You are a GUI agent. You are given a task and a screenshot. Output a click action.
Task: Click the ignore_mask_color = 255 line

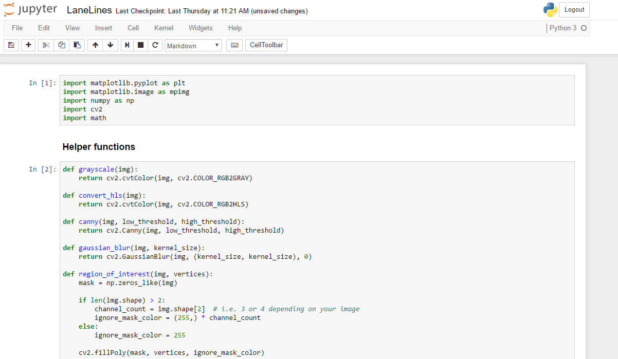point(140,335)
